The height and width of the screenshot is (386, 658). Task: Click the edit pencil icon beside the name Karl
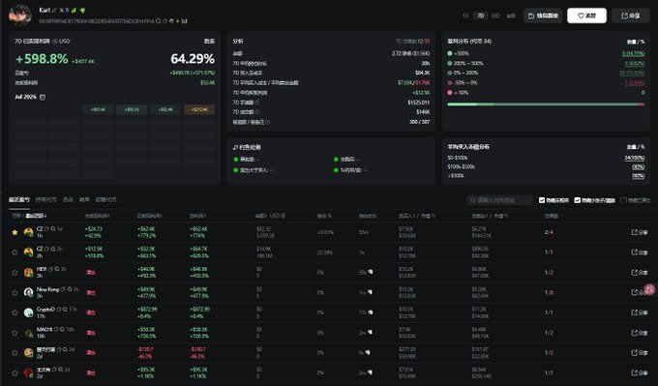click(54, 10)
